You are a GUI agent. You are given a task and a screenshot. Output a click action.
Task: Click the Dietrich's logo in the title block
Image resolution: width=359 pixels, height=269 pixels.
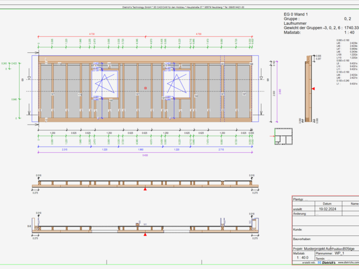[327, 262]
